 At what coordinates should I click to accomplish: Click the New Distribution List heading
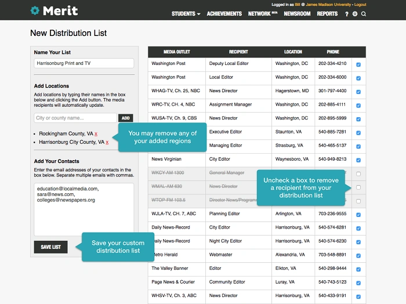point(68,33)
